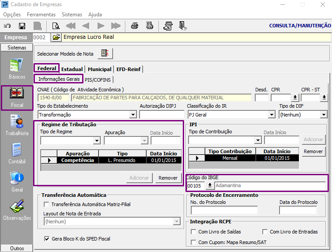
Task: Select the Competência row in the regime table
Action: click(111, 160)
